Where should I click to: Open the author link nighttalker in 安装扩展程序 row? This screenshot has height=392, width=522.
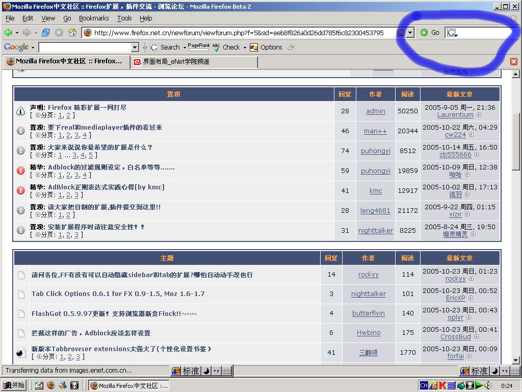point(376,230)
